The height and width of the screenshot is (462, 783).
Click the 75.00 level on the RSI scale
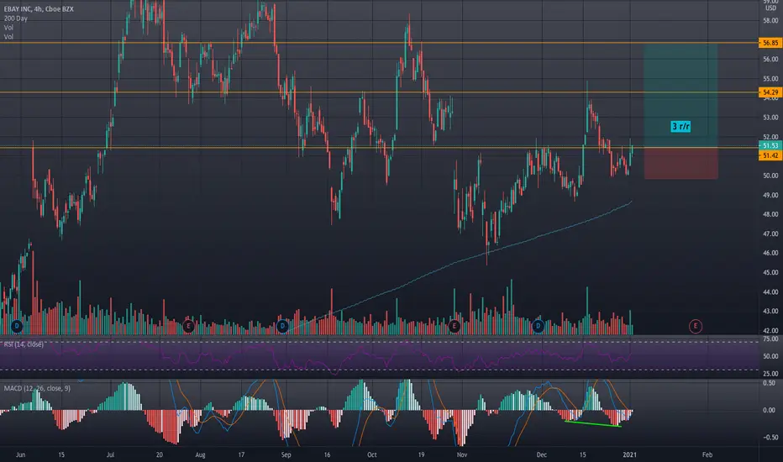coord(770,339)
